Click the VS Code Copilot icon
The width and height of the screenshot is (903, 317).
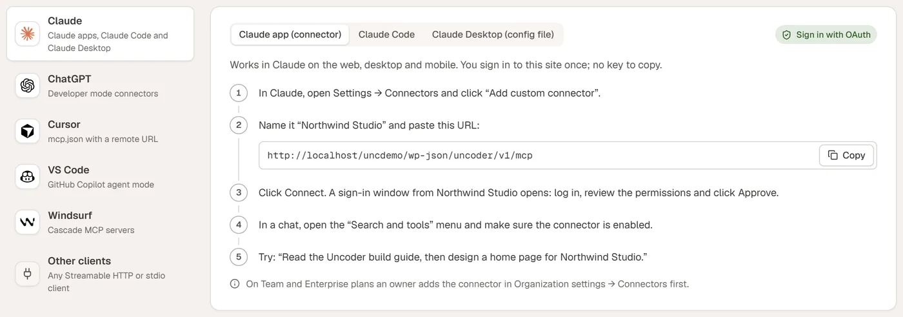[x=27, y=177]
